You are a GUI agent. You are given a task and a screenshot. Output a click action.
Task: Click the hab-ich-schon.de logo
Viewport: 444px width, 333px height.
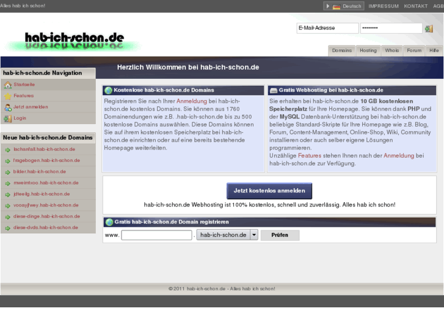74,40
